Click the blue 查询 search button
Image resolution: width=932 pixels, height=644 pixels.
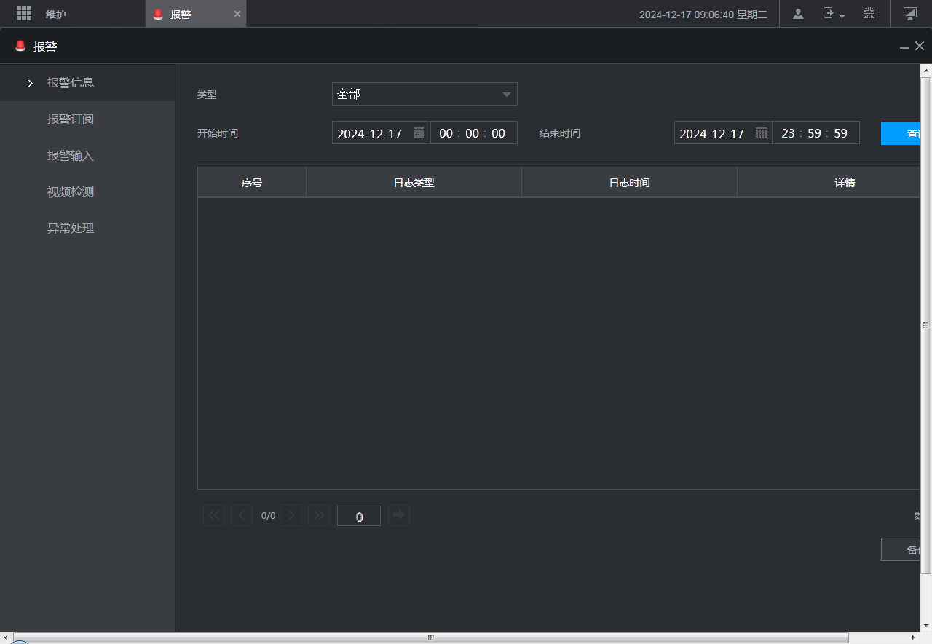pyautogui.click(x=903, y=133)
